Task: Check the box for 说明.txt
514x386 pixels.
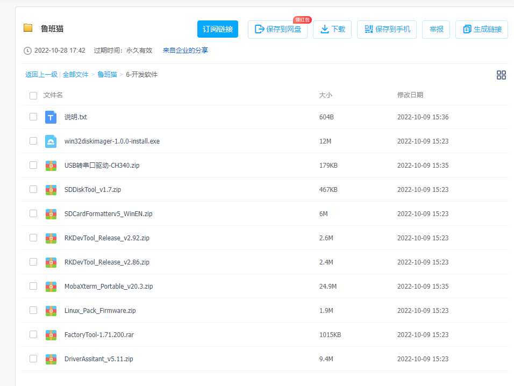Action: pyautogui.click(x=33, y=117)
